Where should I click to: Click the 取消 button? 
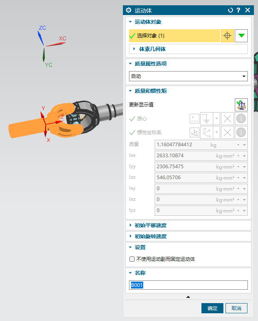236,308
